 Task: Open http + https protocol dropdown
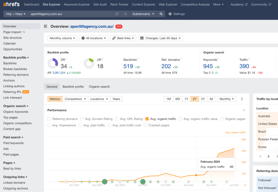tap(15, 14)
